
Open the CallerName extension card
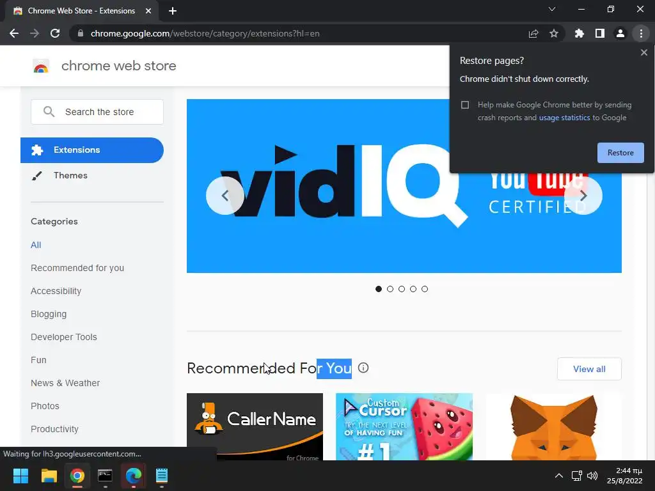pos(255,426)
